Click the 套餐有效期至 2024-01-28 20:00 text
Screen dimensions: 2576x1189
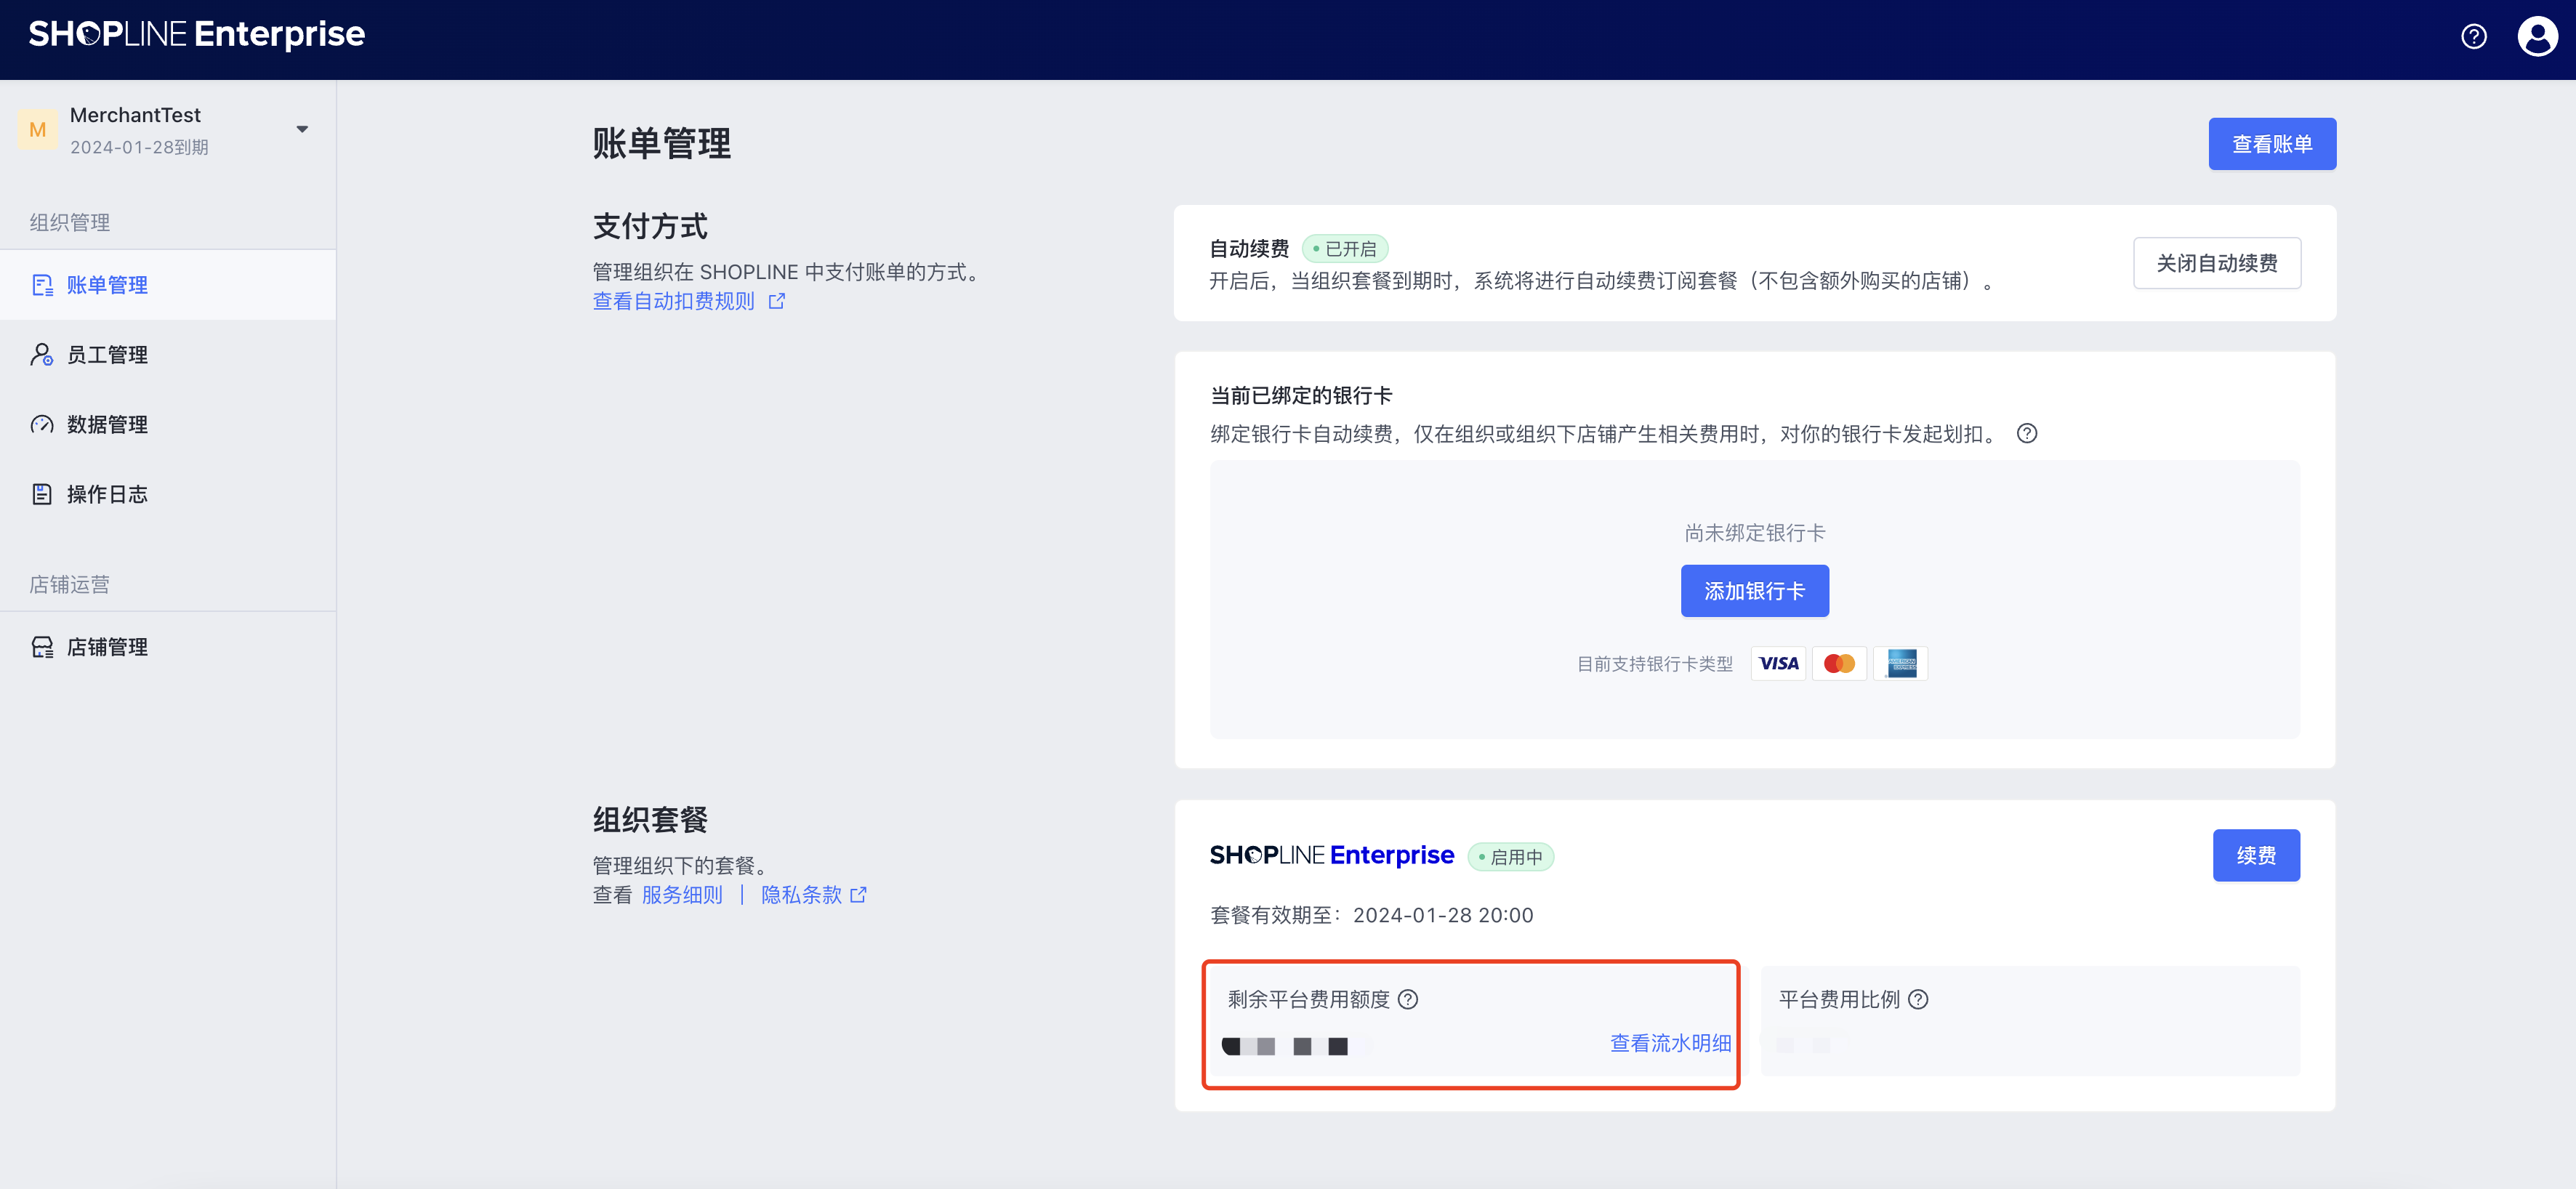(1371, 915)
